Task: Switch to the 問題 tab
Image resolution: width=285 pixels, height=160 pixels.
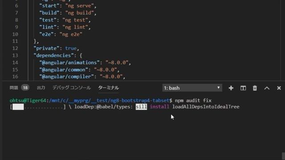Action: pos(14,88)
